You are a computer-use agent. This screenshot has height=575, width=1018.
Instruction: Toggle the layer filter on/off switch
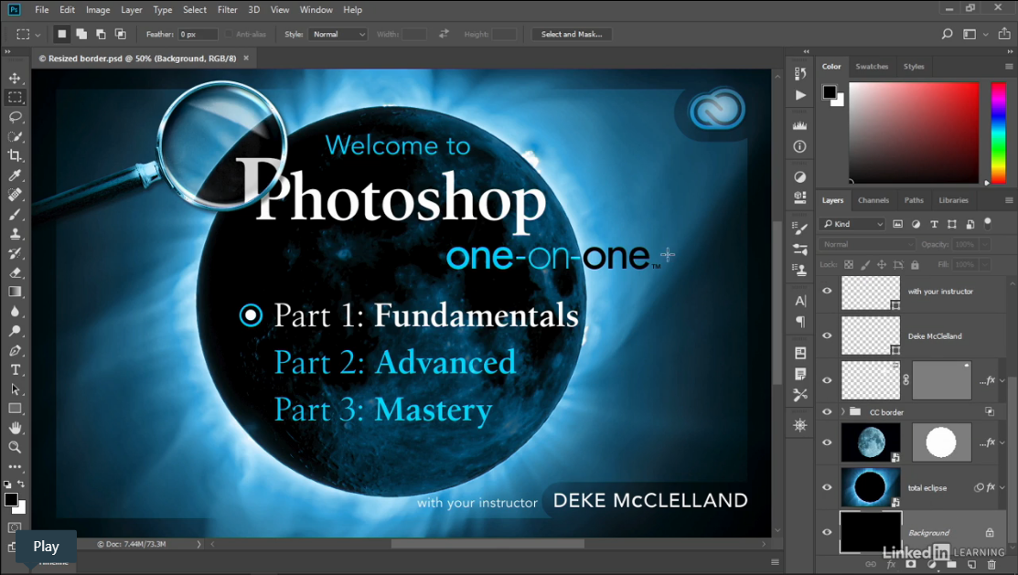pyautogui.click(x=988, y=223)
